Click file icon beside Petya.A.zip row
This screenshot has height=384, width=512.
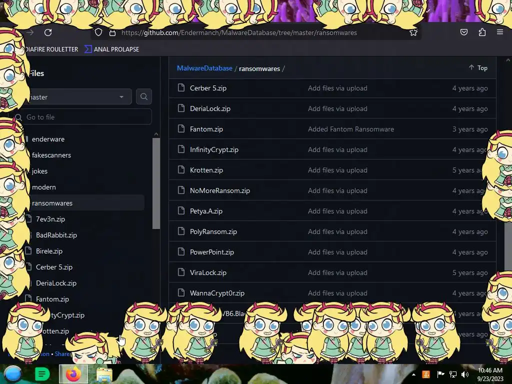pos(181,210)
